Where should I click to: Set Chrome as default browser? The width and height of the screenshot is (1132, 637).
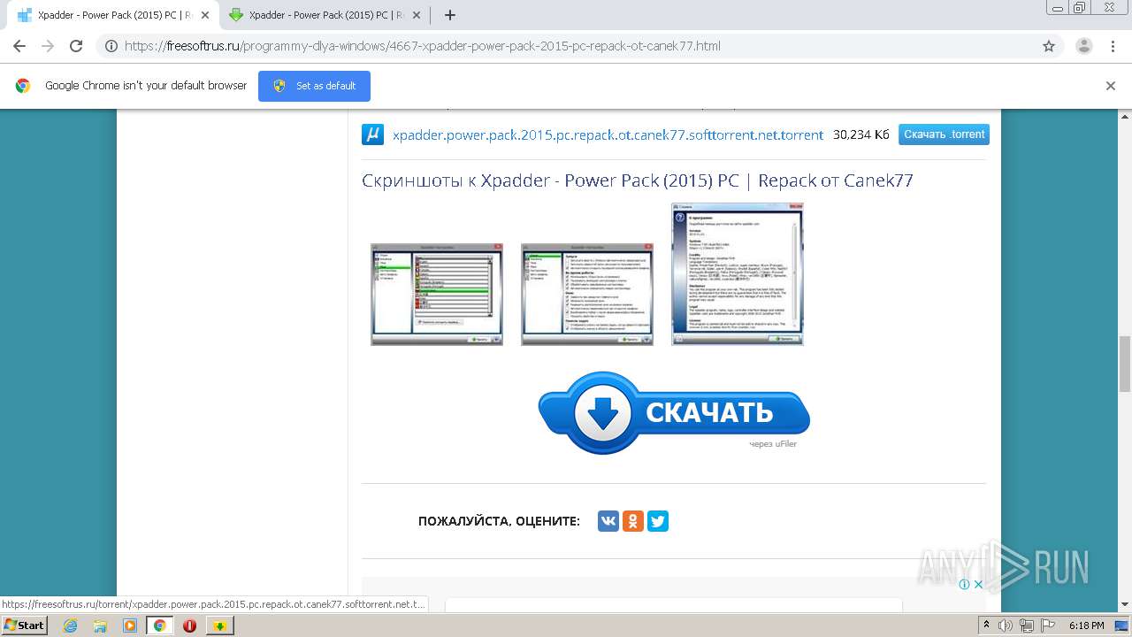314,86
